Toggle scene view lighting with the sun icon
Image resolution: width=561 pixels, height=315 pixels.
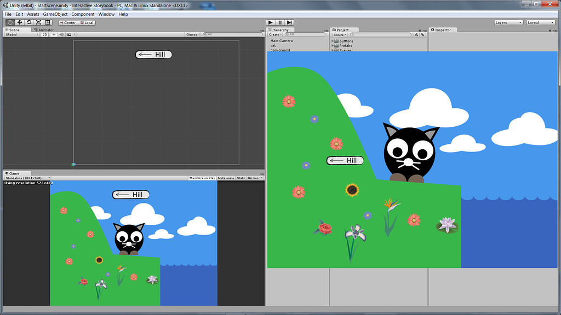point(53,34)
